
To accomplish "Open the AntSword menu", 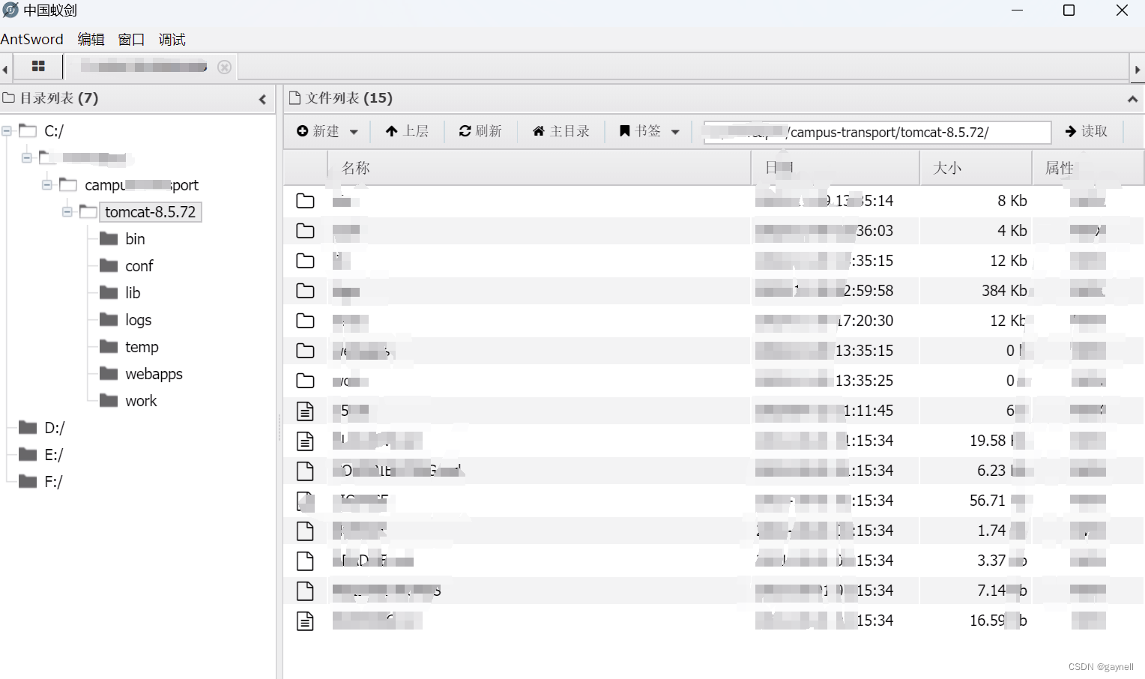I will tap(32, 39).
